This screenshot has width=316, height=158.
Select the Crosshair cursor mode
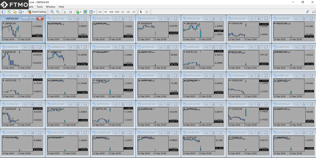[x=147, y=12]
